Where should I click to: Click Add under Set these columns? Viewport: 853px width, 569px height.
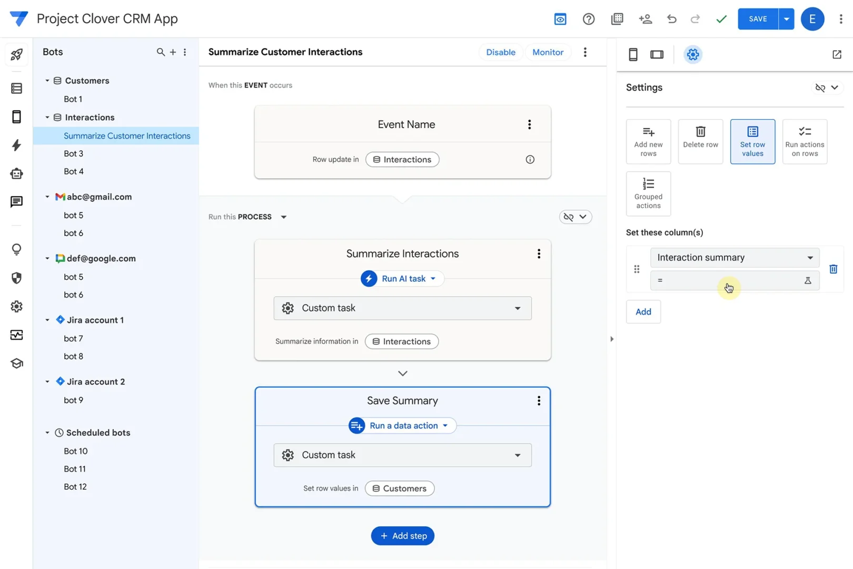click(643, 312)
